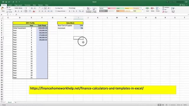
Task: Click the decrease decimal icon
Action: 83,11
